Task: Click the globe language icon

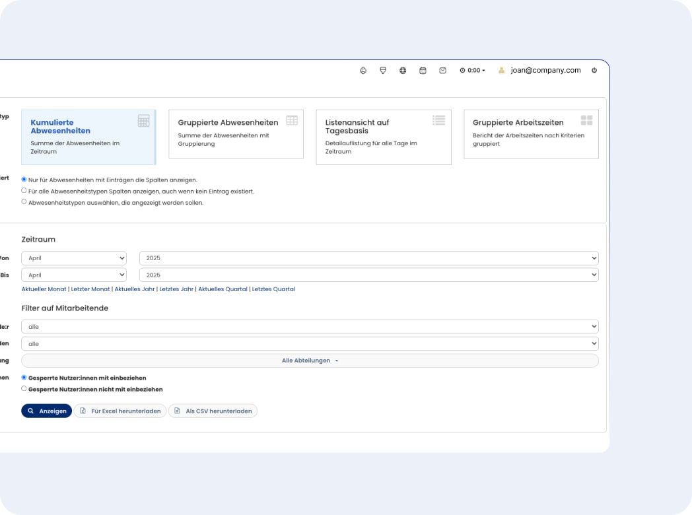Action: 403,71
